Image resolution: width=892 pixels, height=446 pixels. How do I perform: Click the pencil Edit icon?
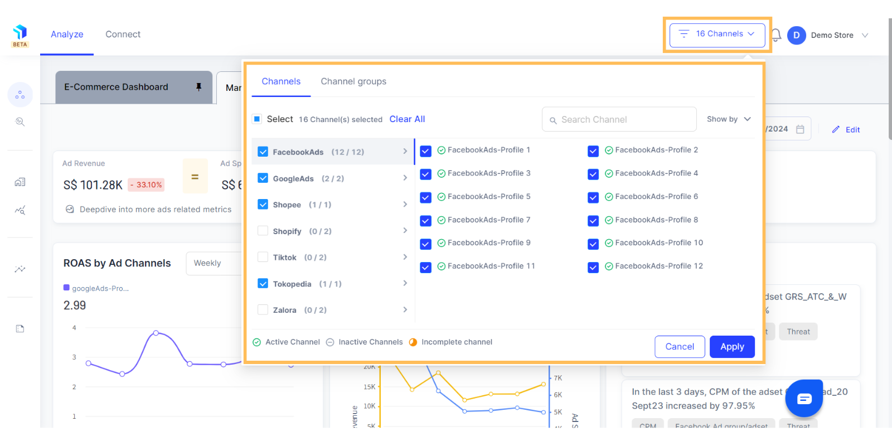836,129
